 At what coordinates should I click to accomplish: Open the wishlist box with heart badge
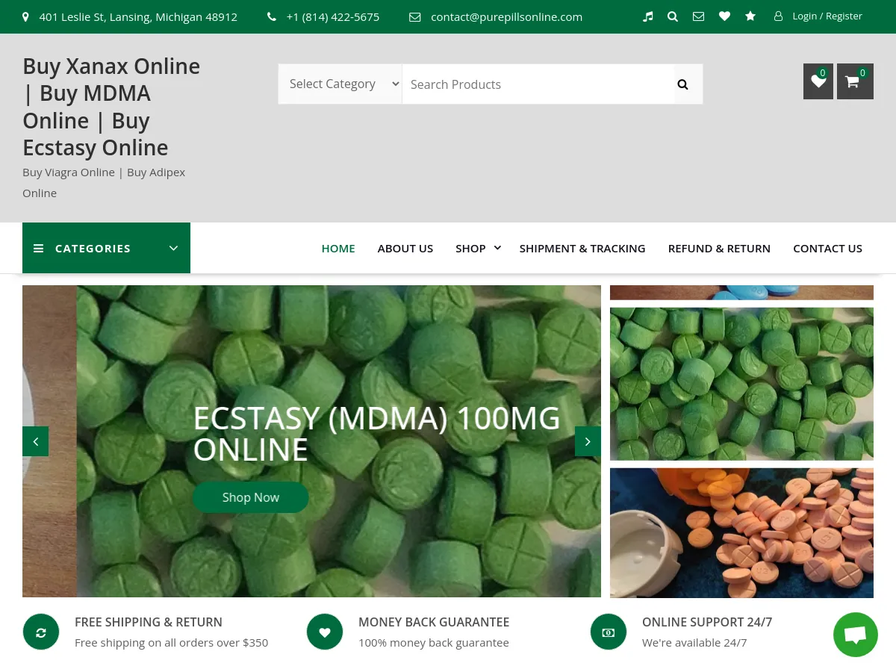[x=818, y=81]
